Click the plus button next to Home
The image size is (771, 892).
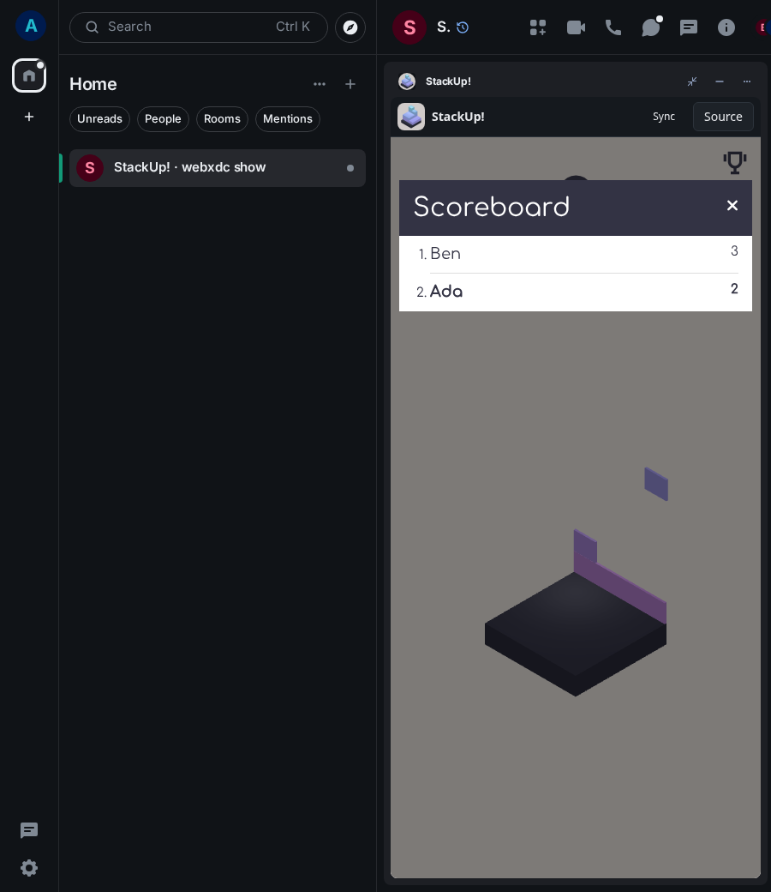pyautogui.click(x=350, y=84)
